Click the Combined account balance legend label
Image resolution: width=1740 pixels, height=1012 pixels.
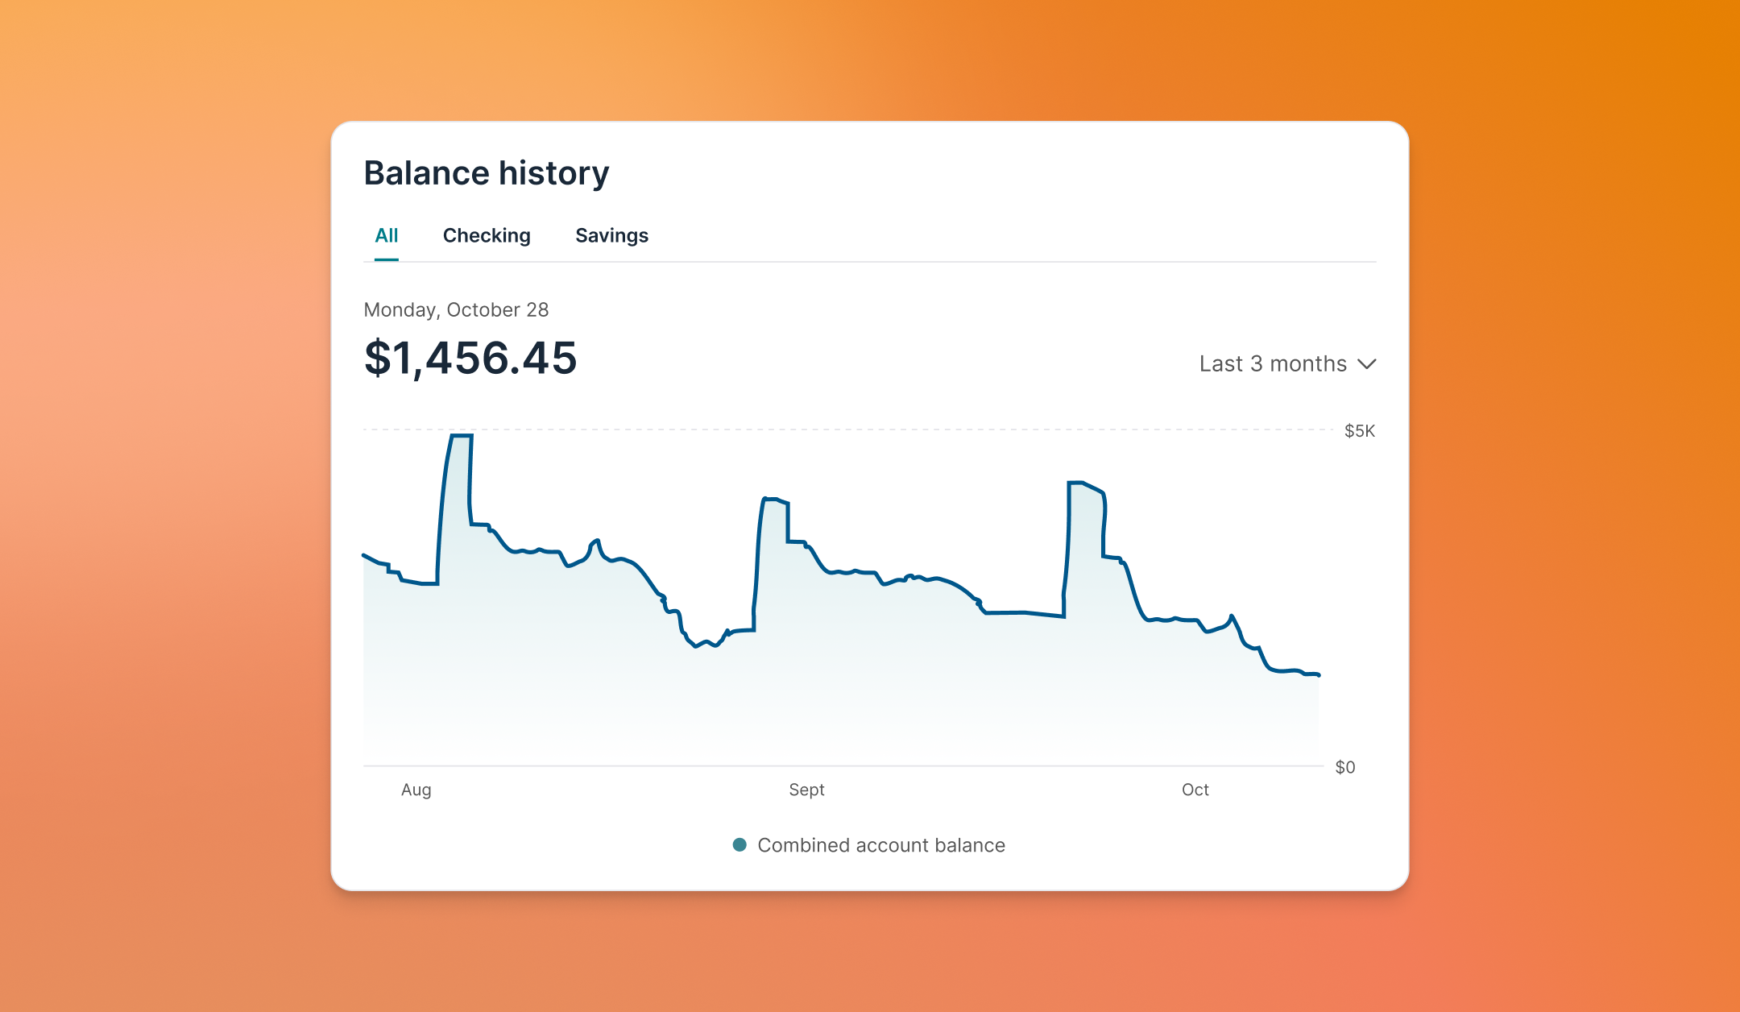click(880, 845)
